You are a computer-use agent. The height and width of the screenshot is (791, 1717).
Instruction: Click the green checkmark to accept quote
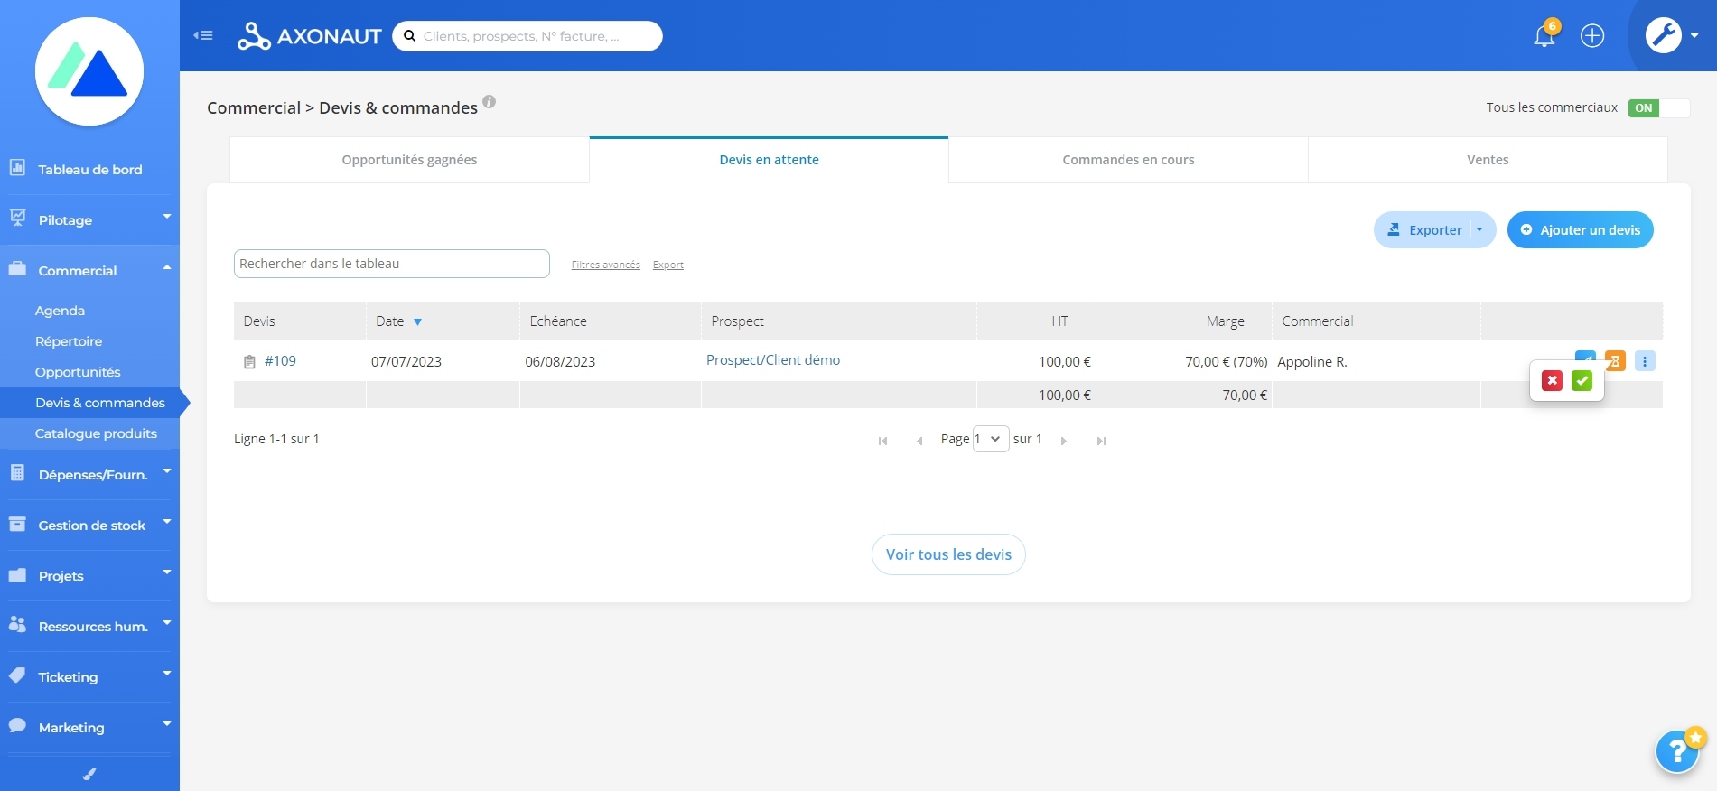coord(1582,381)
